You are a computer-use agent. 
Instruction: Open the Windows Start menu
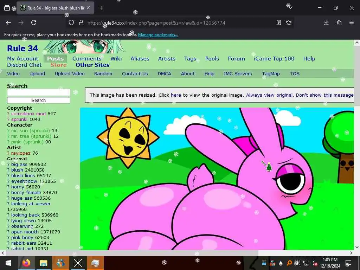(x=8, y=263)
